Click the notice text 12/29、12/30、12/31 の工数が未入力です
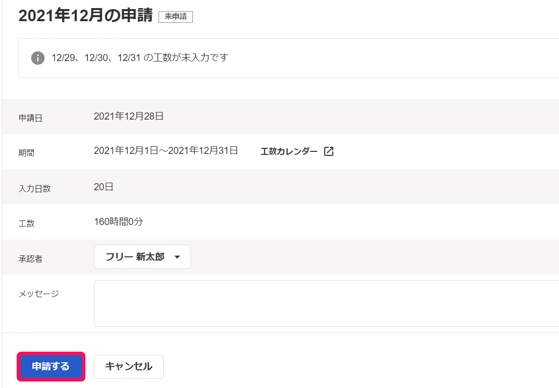 click(x=140, y=58)
